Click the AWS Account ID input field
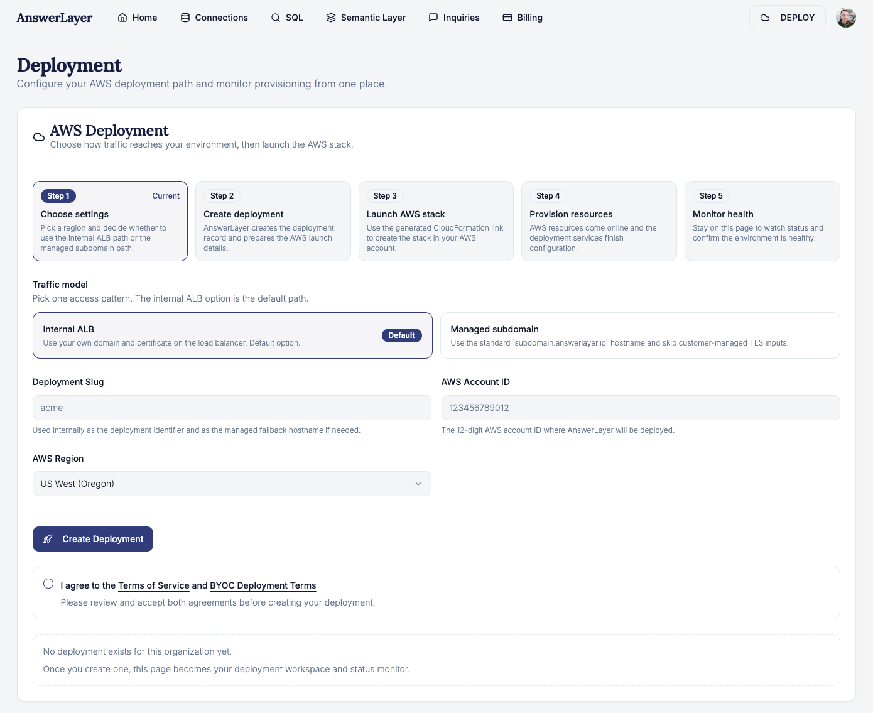 point(640,408)
